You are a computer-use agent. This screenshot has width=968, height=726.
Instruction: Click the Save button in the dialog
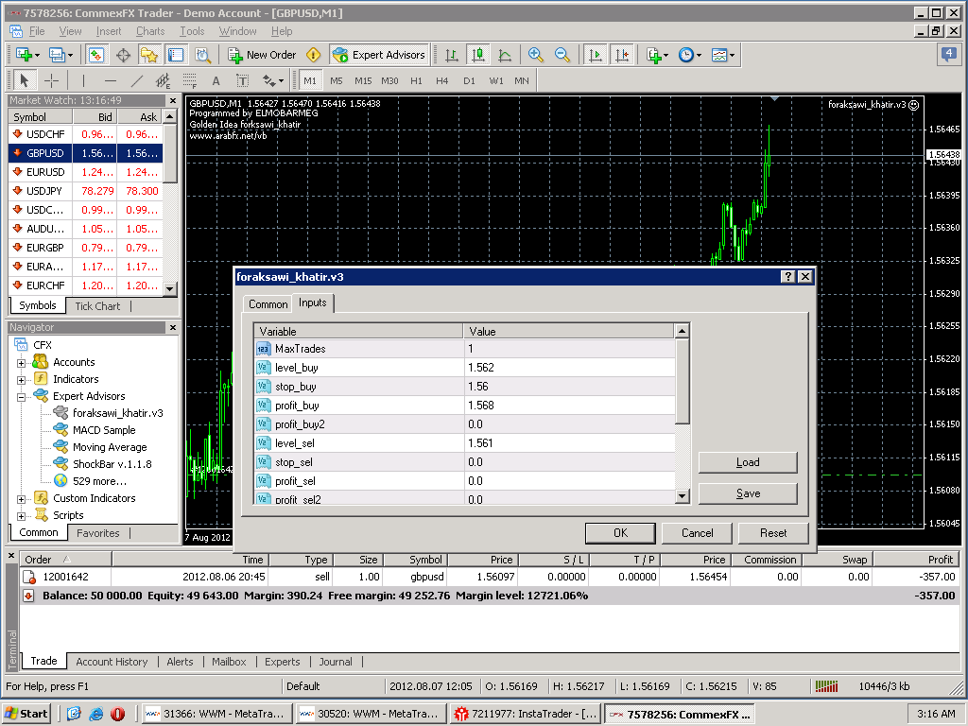click(748, 493)
